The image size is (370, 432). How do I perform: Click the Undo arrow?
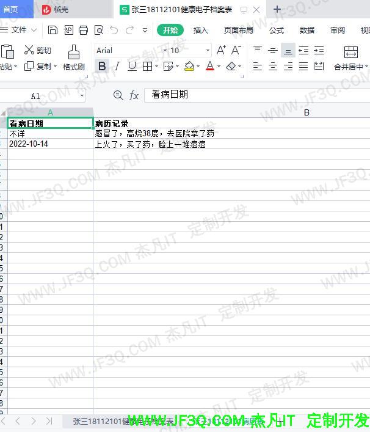[x=114, y=30]
